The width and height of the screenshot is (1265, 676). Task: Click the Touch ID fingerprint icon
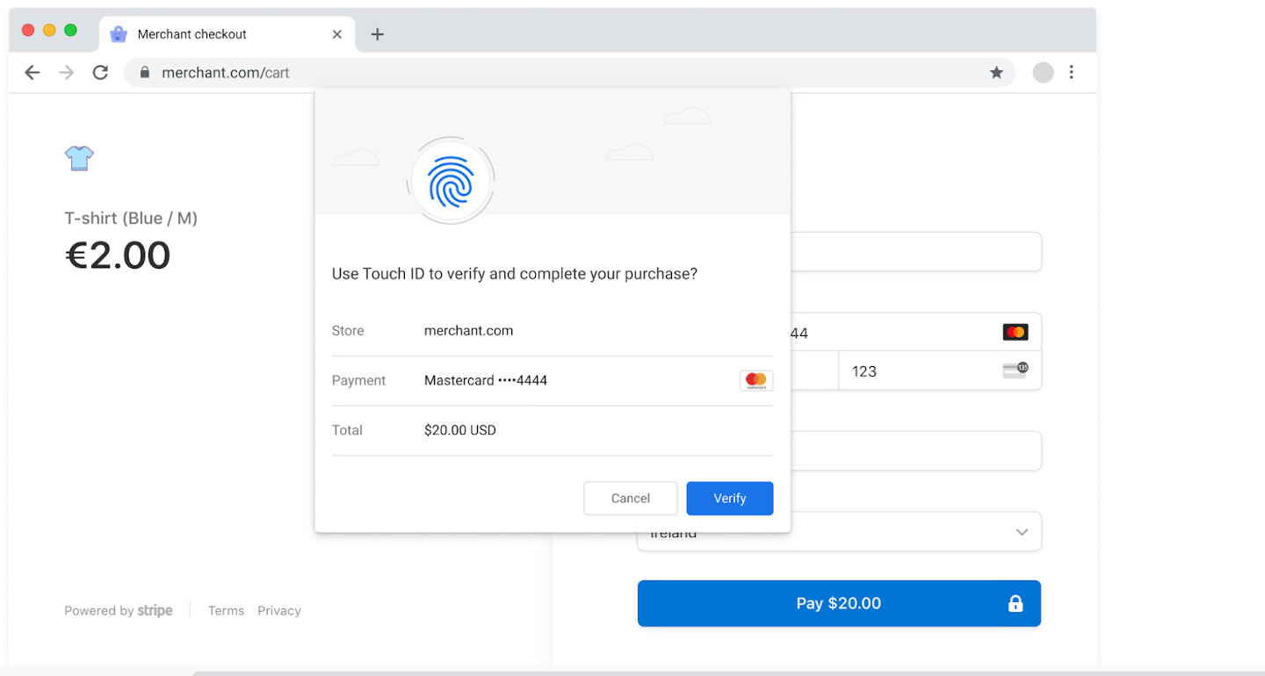click(x=450, y=181)
